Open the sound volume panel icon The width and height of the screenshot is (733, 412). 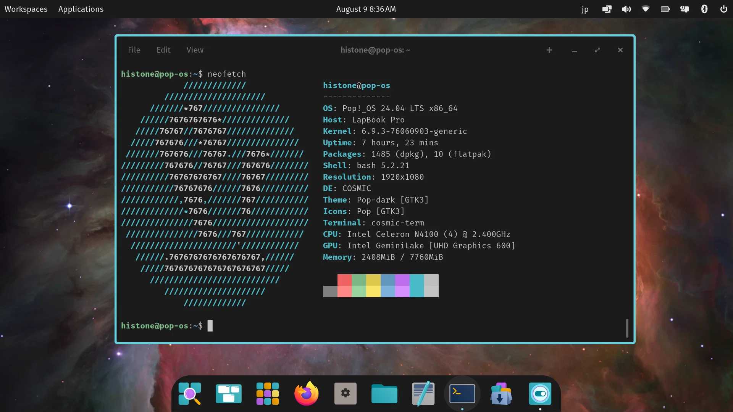click(x=626, y=9)
